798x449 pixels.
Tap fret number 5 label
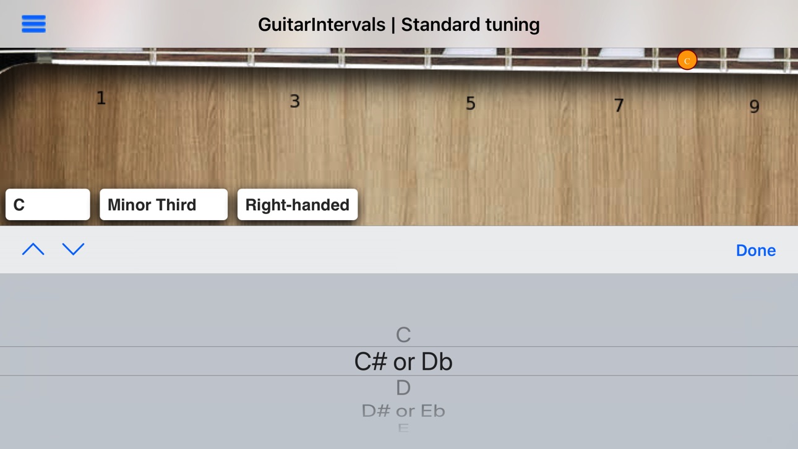[471, 103]
